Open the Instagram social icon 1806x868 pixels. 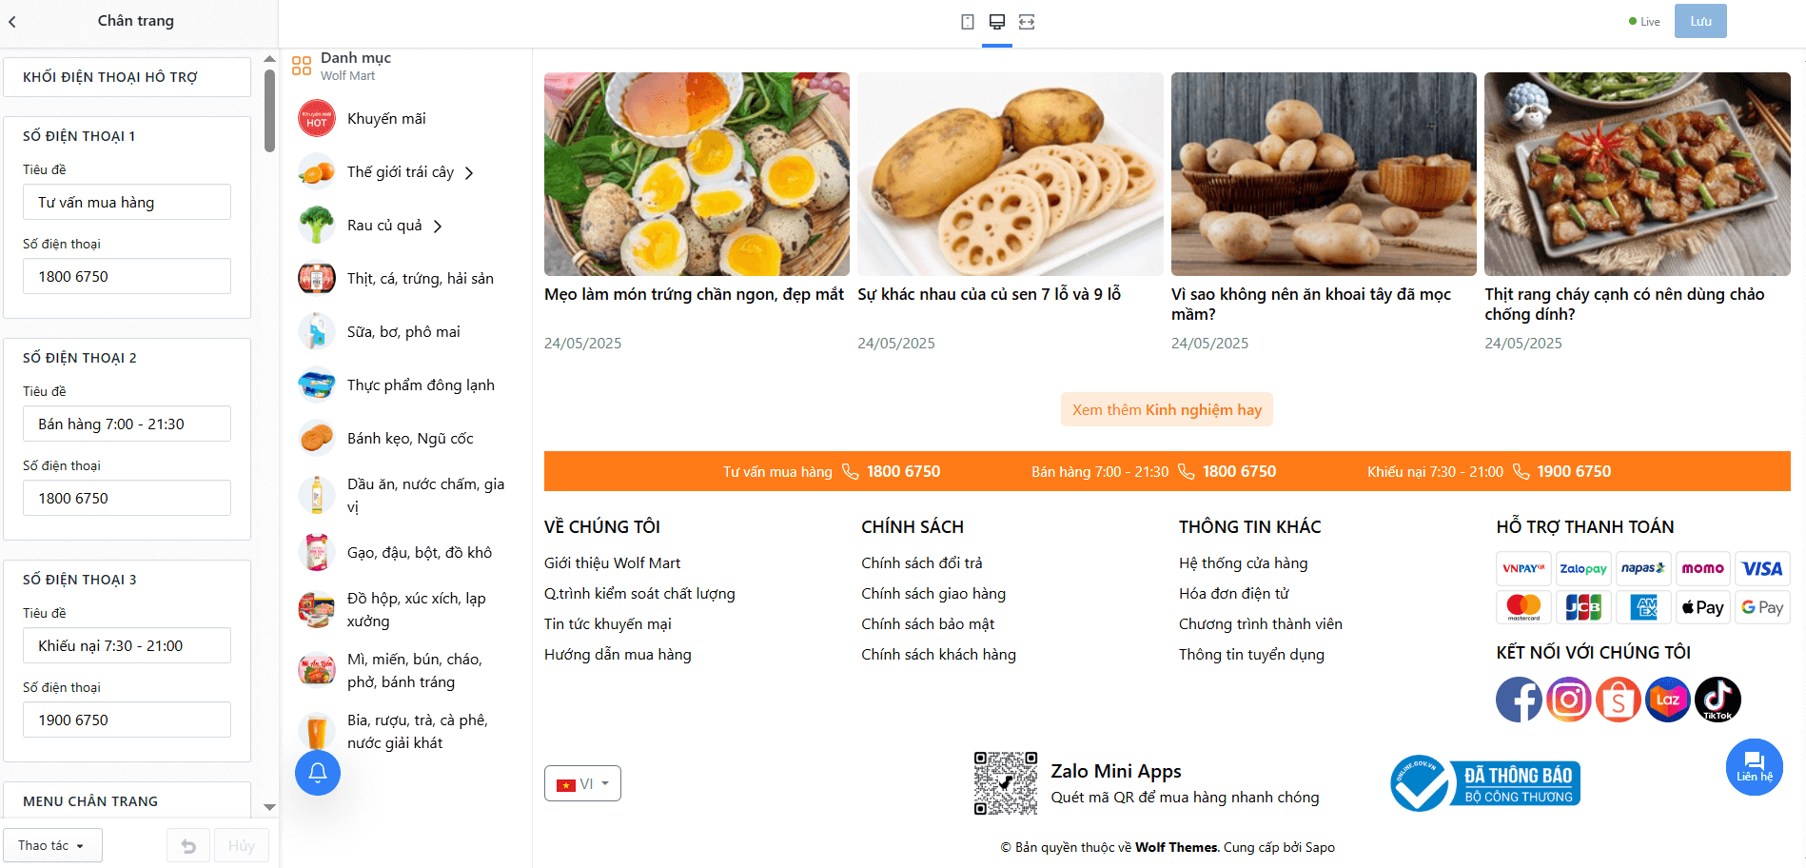click(1569, 700)
